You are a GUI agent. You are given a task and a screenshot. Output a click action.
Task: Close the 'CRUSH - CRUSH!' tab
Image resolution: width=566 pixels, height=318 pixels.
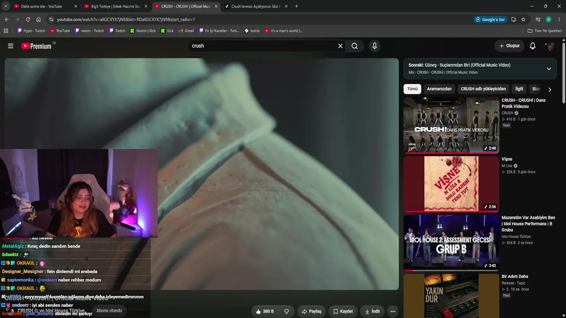tap(216, 6)
